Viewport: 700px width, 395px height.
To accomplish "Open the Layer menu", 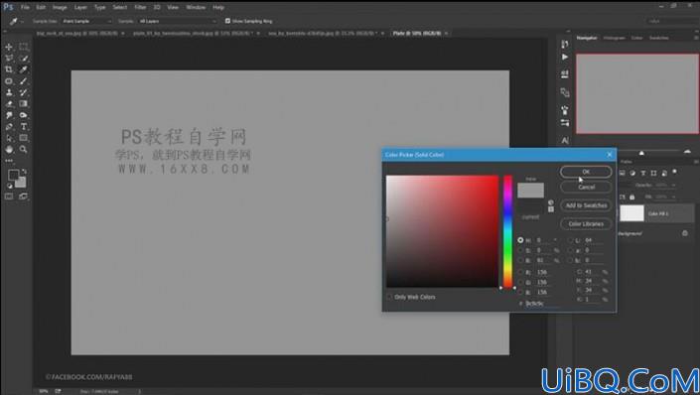I will (80, 7).
